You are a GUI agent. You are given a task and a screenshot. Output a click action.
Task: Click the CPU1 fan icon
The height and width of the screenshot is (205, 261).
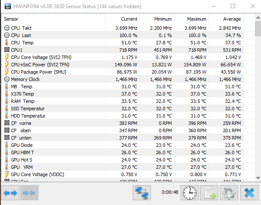pyautogui.click(x=7, y=50)
